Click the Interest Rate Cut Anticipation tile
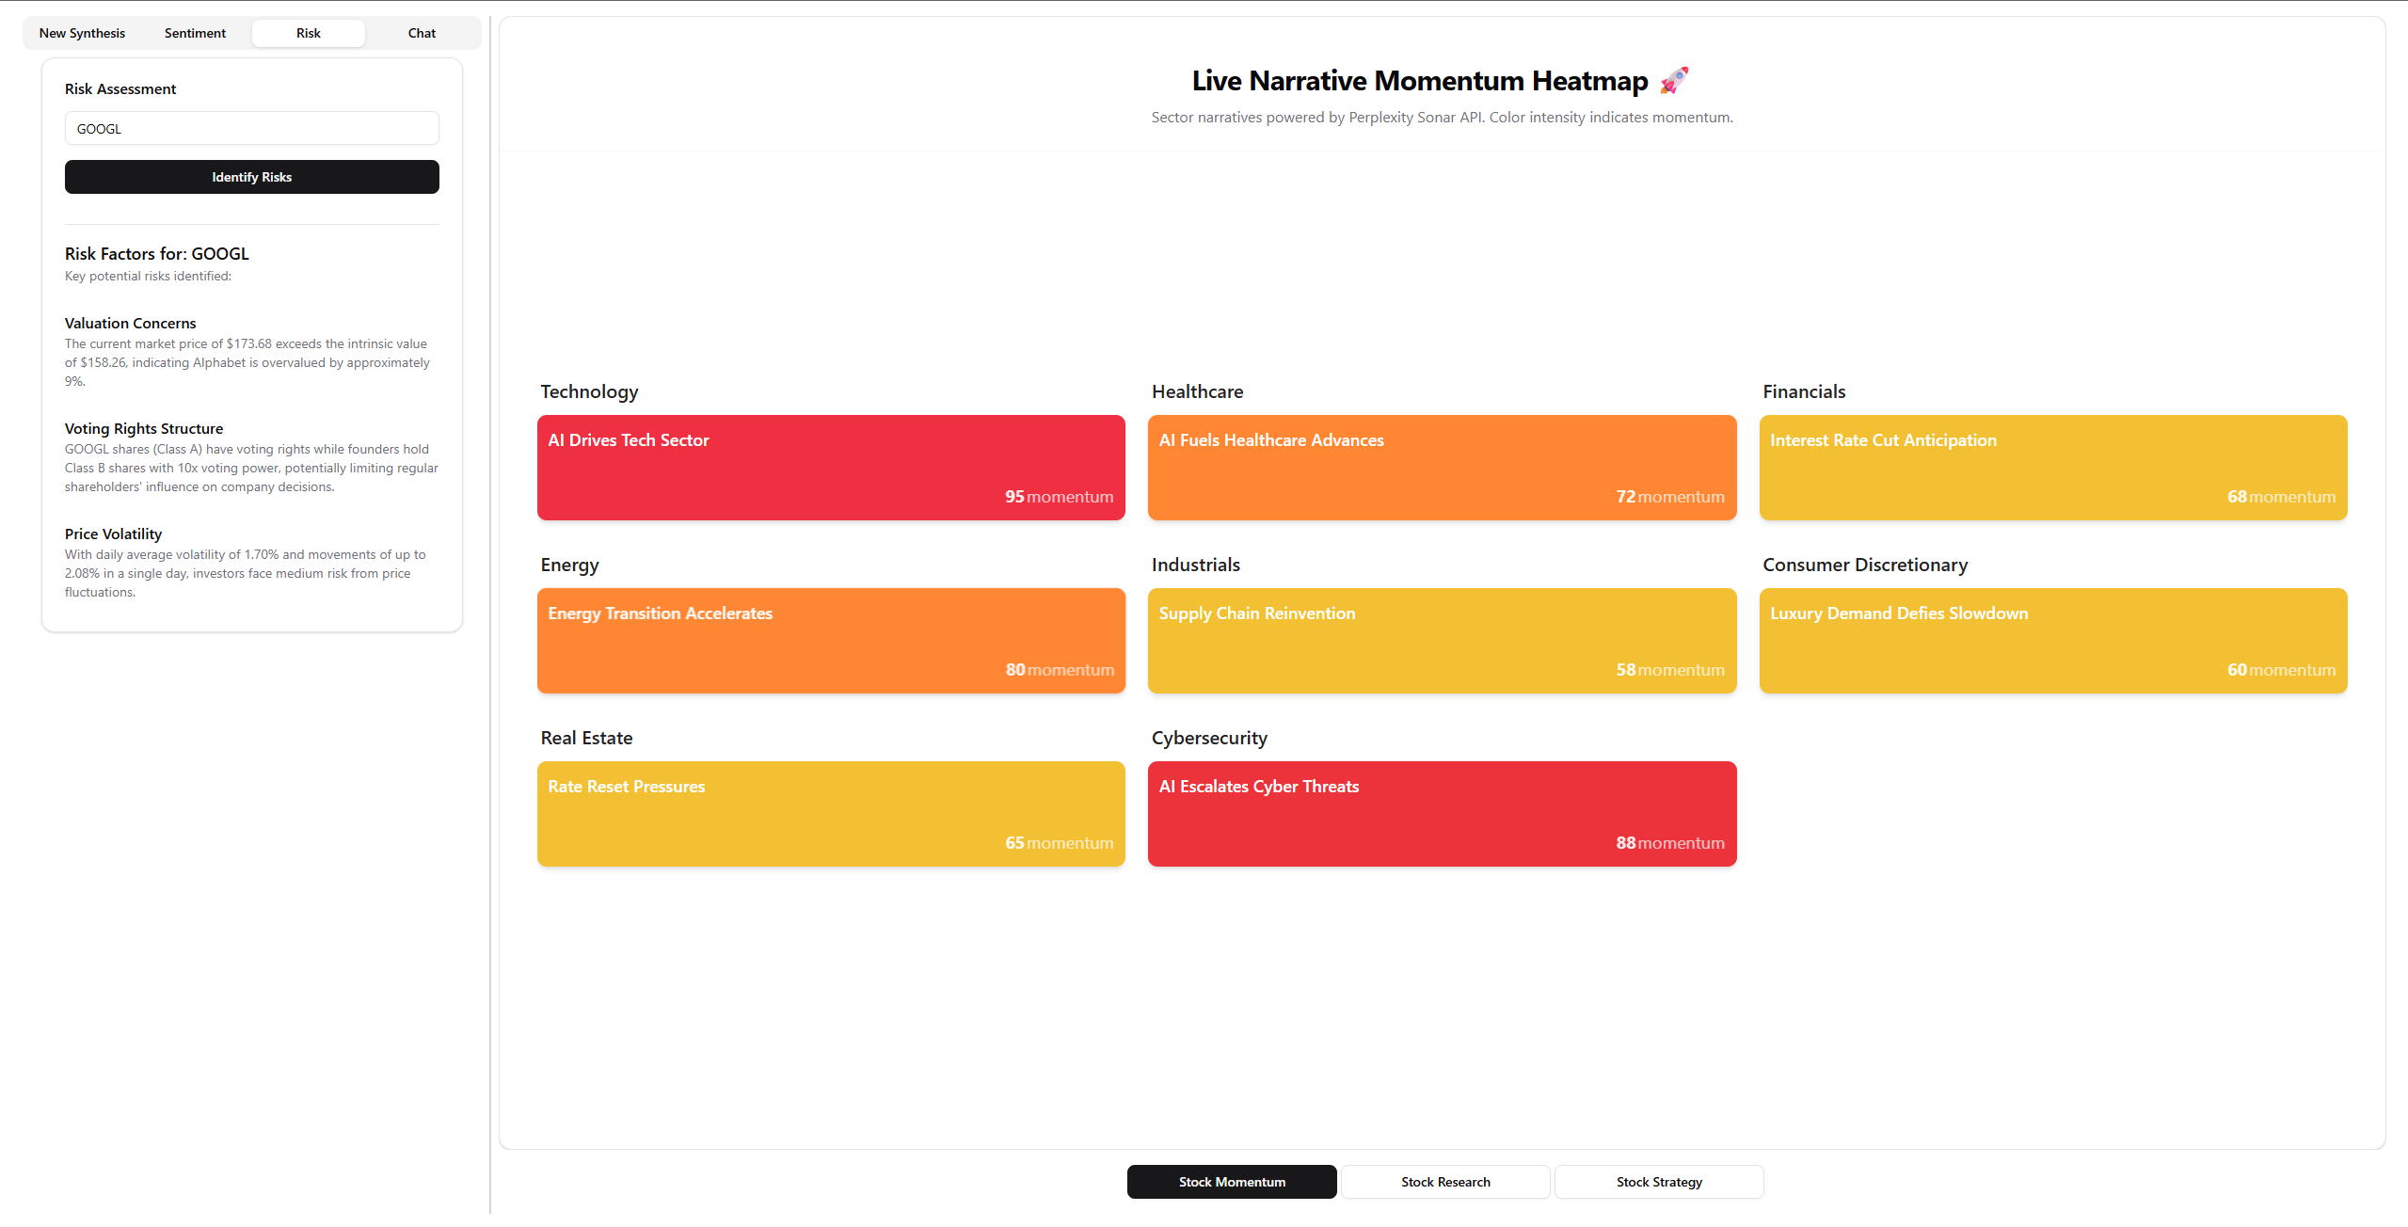Image resolution: width=2408 pixels, height=1227 pixels. [2052, 468]
